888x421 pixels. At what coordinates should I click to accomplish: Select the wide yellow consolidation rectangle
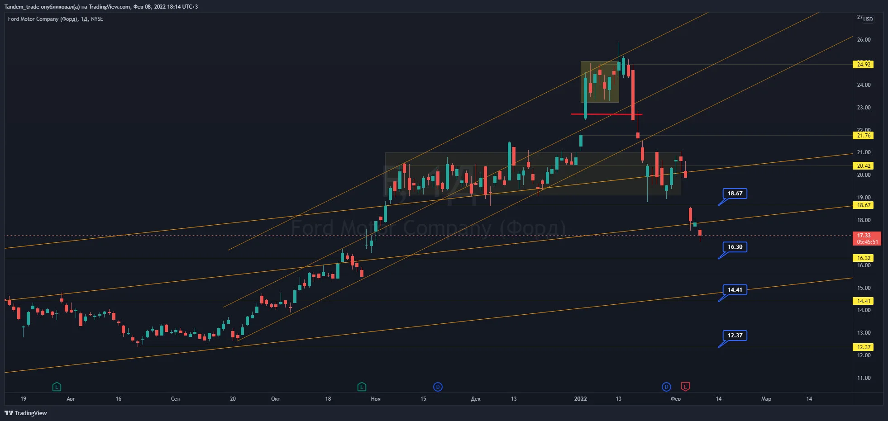[533, 174]
